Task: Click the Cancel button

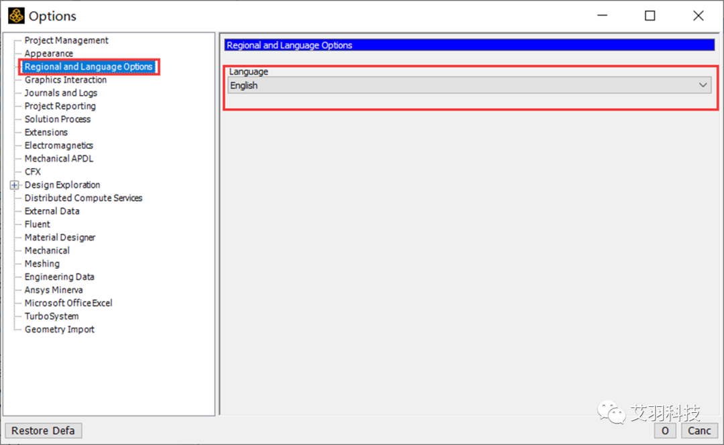Action: pyautogui.click(x=699, y=431)
